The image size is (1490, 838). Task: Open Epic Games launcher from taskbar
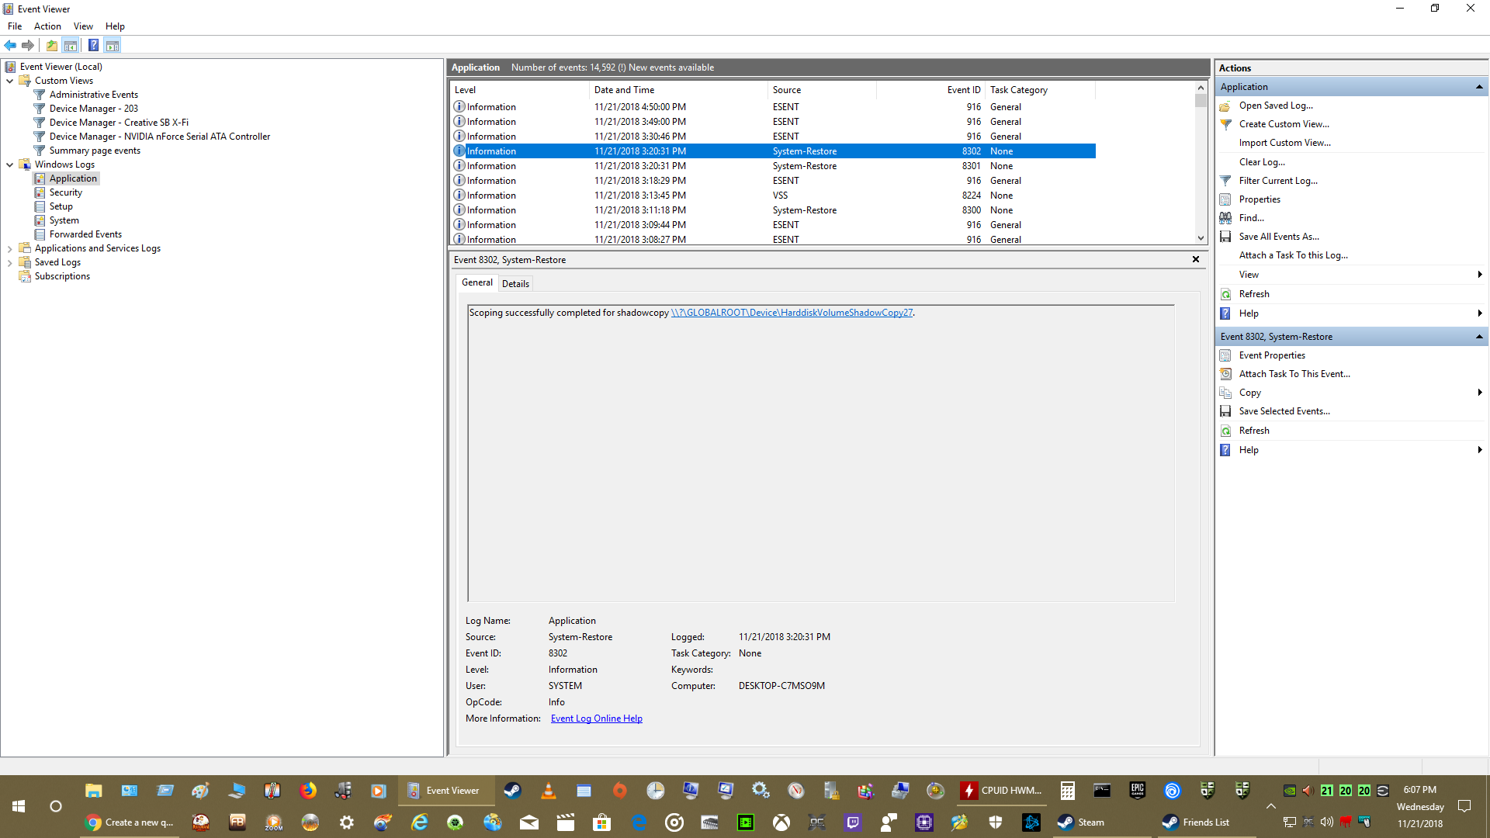1137,791
